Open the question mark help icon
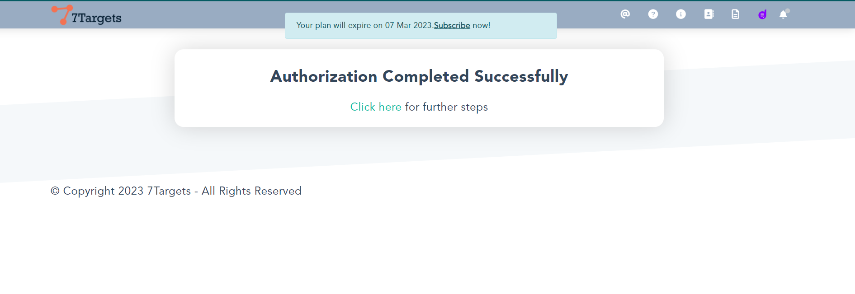This screenshot has height=294, width=855. [x=653, y=14]
